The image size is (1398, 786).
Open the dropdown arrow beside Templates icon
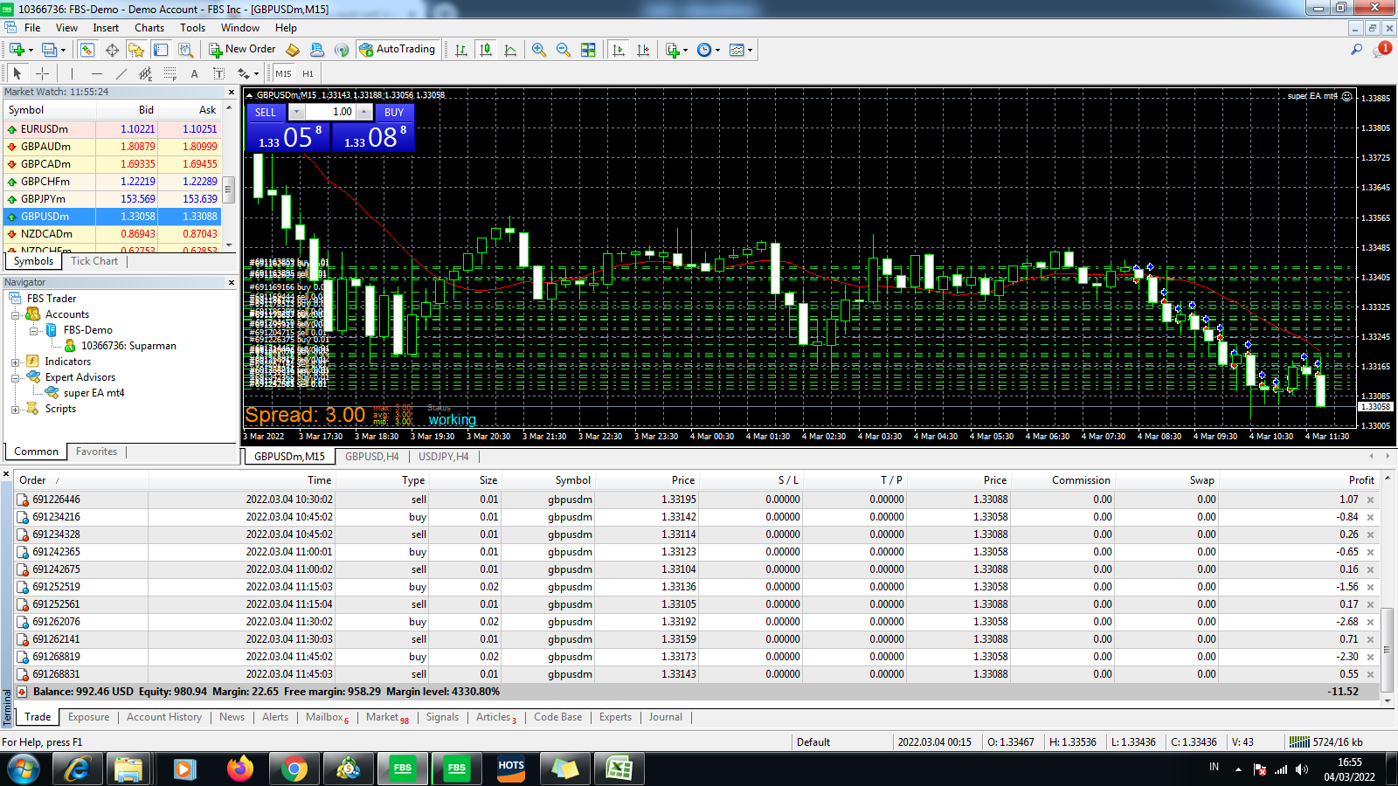pyautogui.click(x=751, y=50)
